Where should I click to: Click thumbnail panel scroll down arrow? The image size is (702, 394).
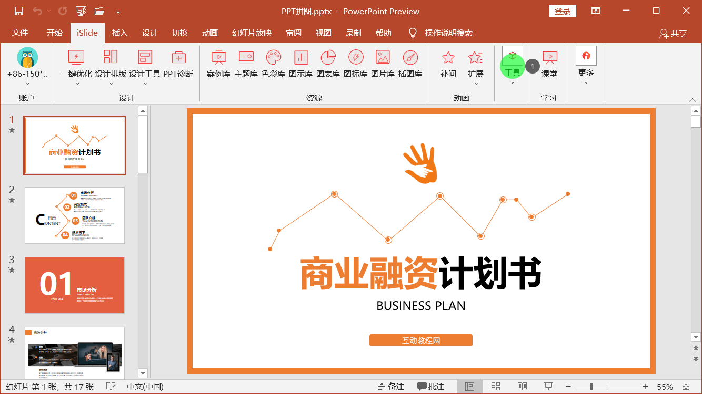pyautogui.click(x=143, y=373)
